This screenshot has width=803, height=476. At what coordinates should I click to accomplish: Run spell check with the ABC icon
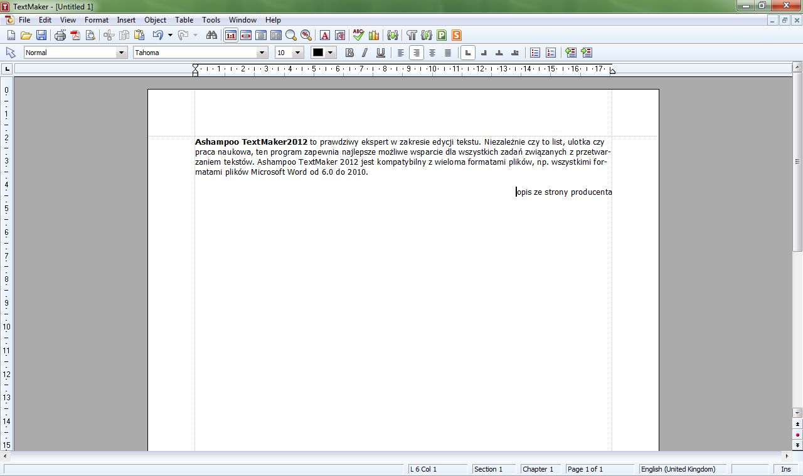(359, 36)
